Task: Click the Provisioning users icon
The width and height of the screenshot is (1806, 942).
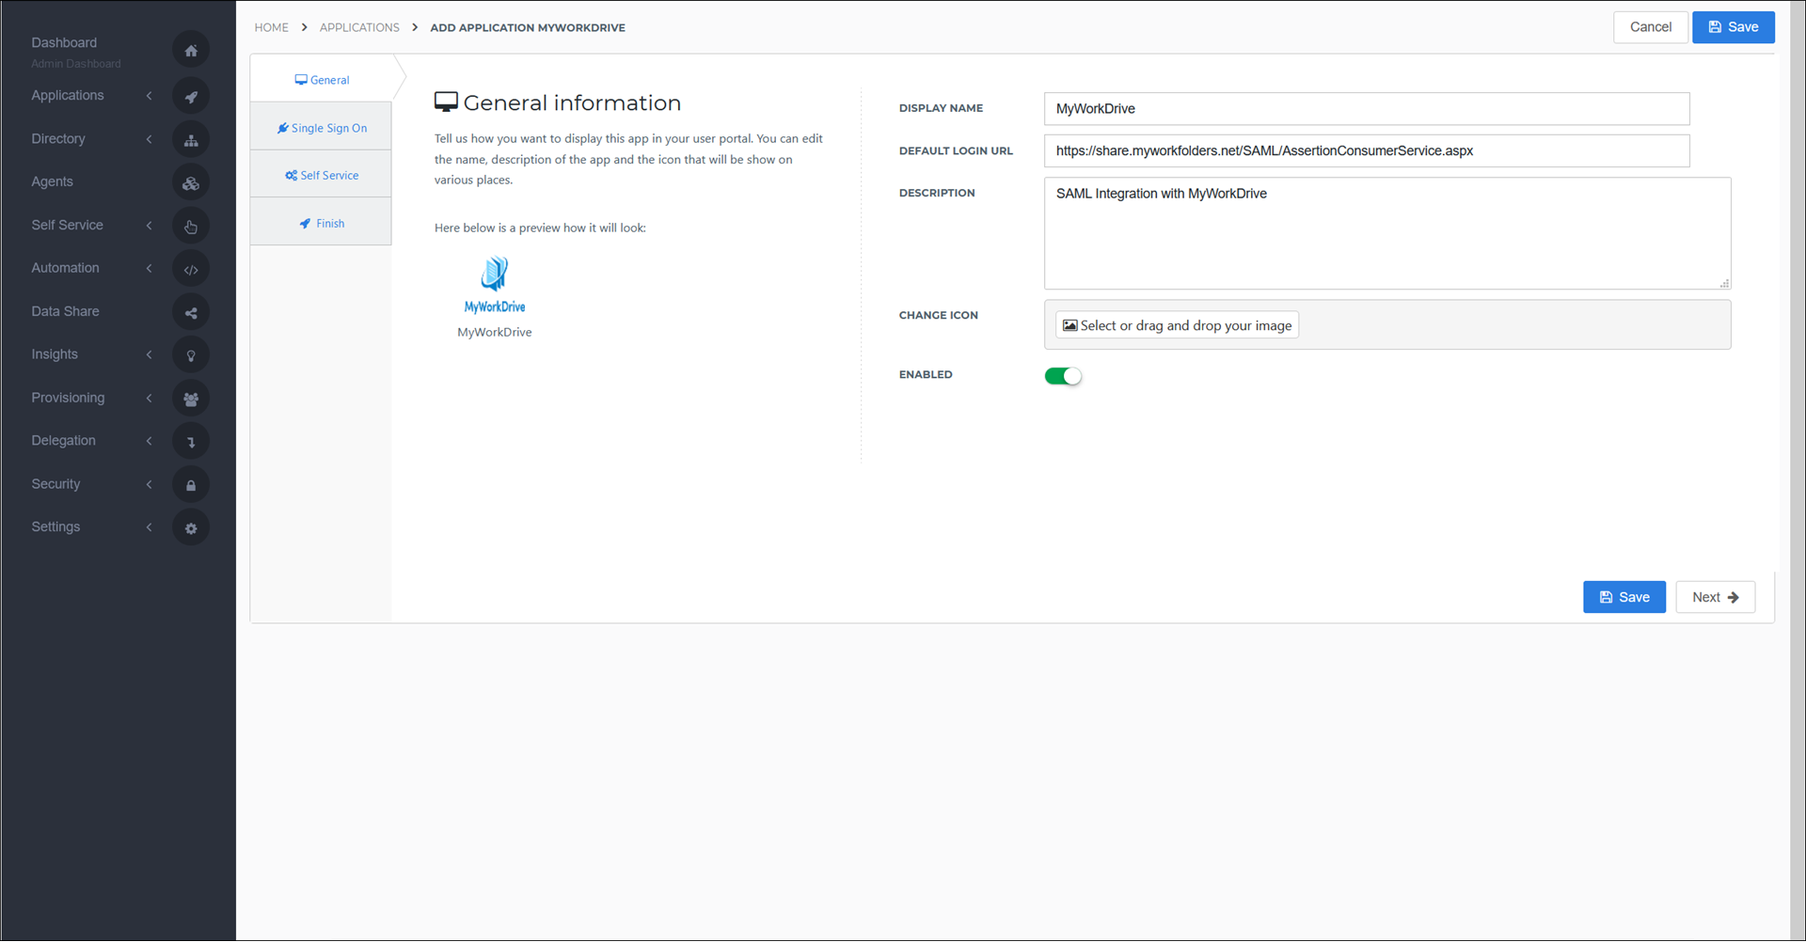Action: coord(191,399)
